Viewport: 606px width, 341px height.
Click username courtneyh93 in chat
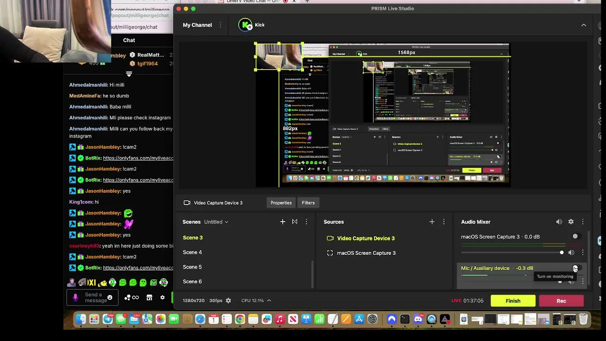(84, 246)
